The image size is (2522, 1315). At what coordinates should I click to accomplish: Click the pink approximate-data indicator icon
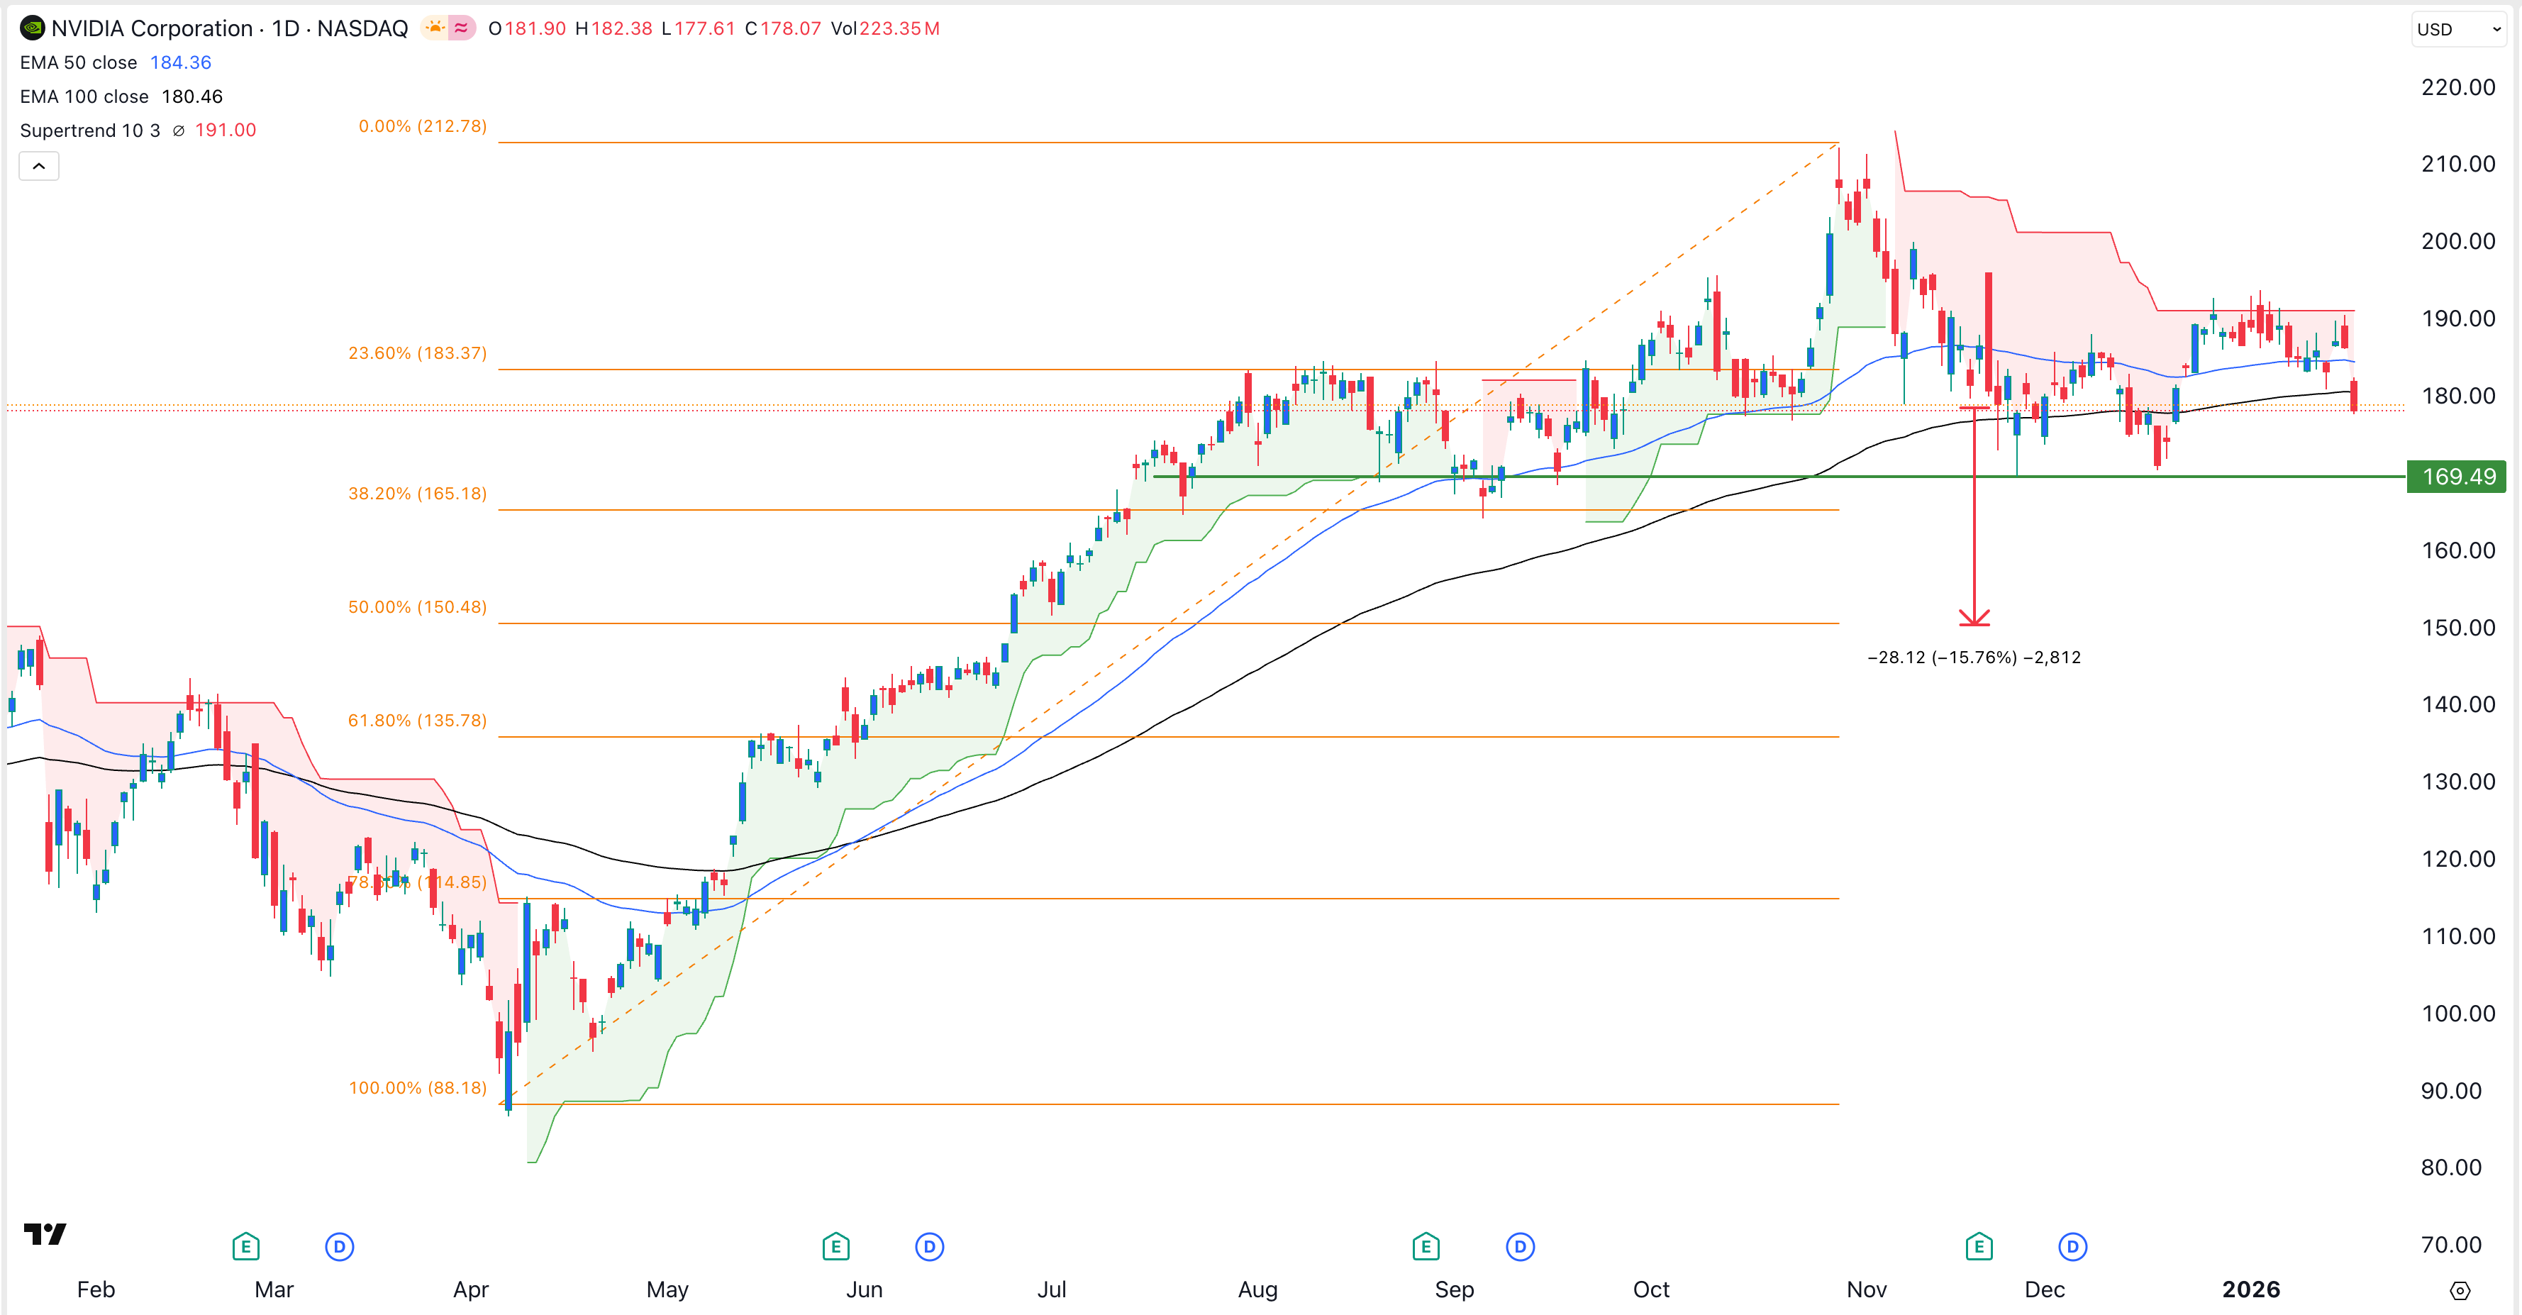[461, 28]
